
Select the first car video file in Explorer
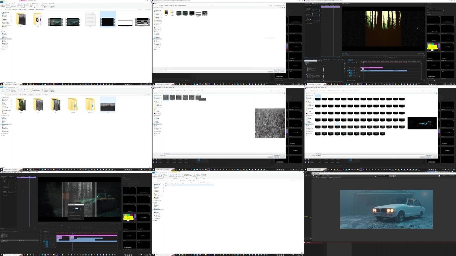56,22
